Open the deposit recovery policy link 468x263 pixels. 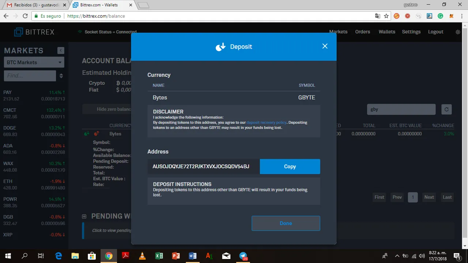[x=267, y=123]
